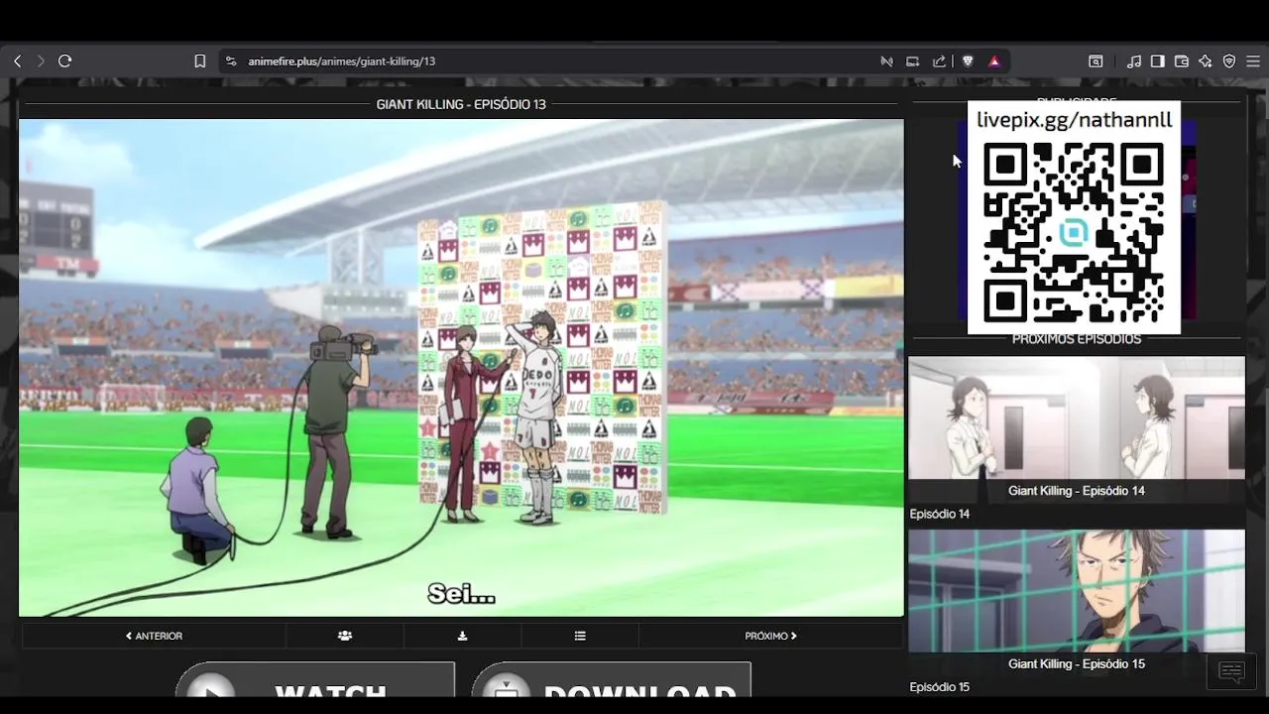Click 'Giant Killing - Episódio 14' overlay title
This screenshot has height=714, width=1269.
[1077, 491]
